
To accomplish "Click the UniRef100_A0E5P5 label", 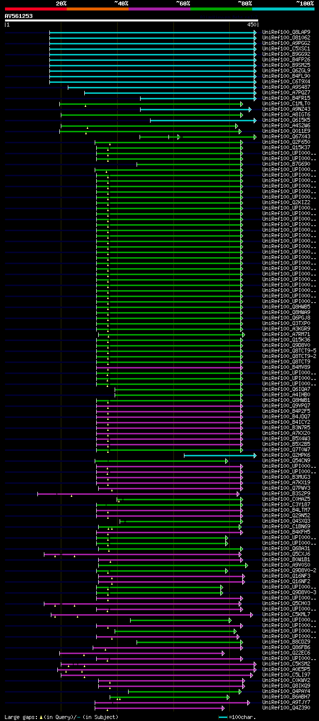I will coord(286,670).
